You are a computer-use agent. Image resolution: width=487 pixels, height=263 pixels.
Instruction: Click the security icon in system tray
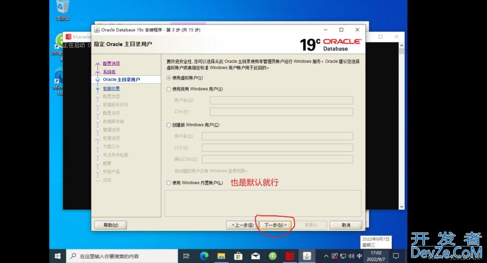click(335, 256)
